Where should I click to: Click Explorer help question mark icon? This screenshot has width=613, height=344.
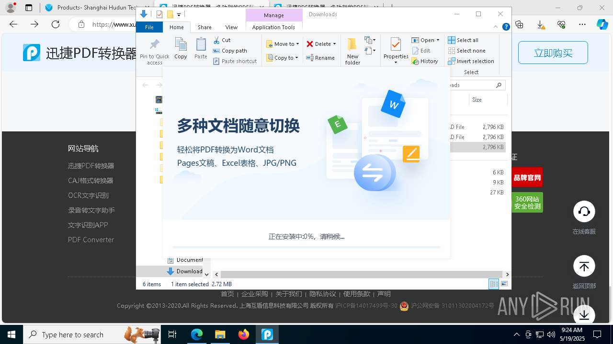pos(506,27)
